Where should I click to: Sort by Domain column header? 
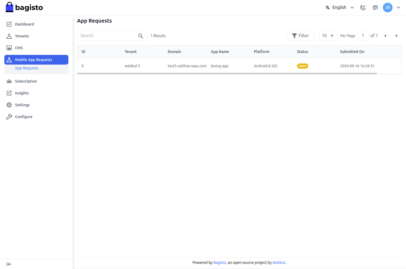tap(174, 52)
